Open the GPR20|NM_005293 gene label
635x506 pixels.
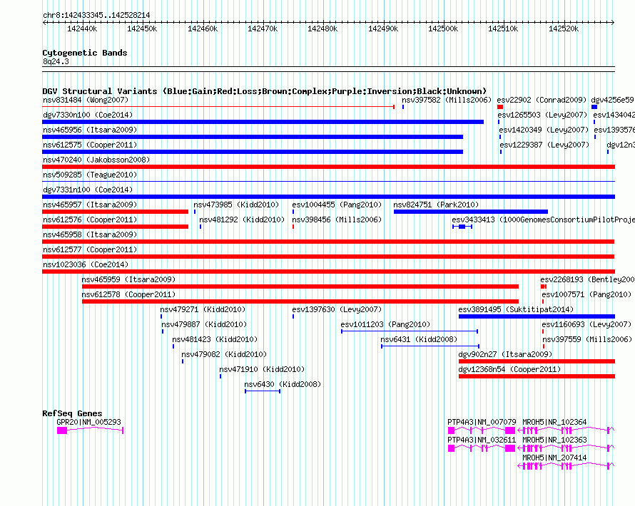[88, 422]
